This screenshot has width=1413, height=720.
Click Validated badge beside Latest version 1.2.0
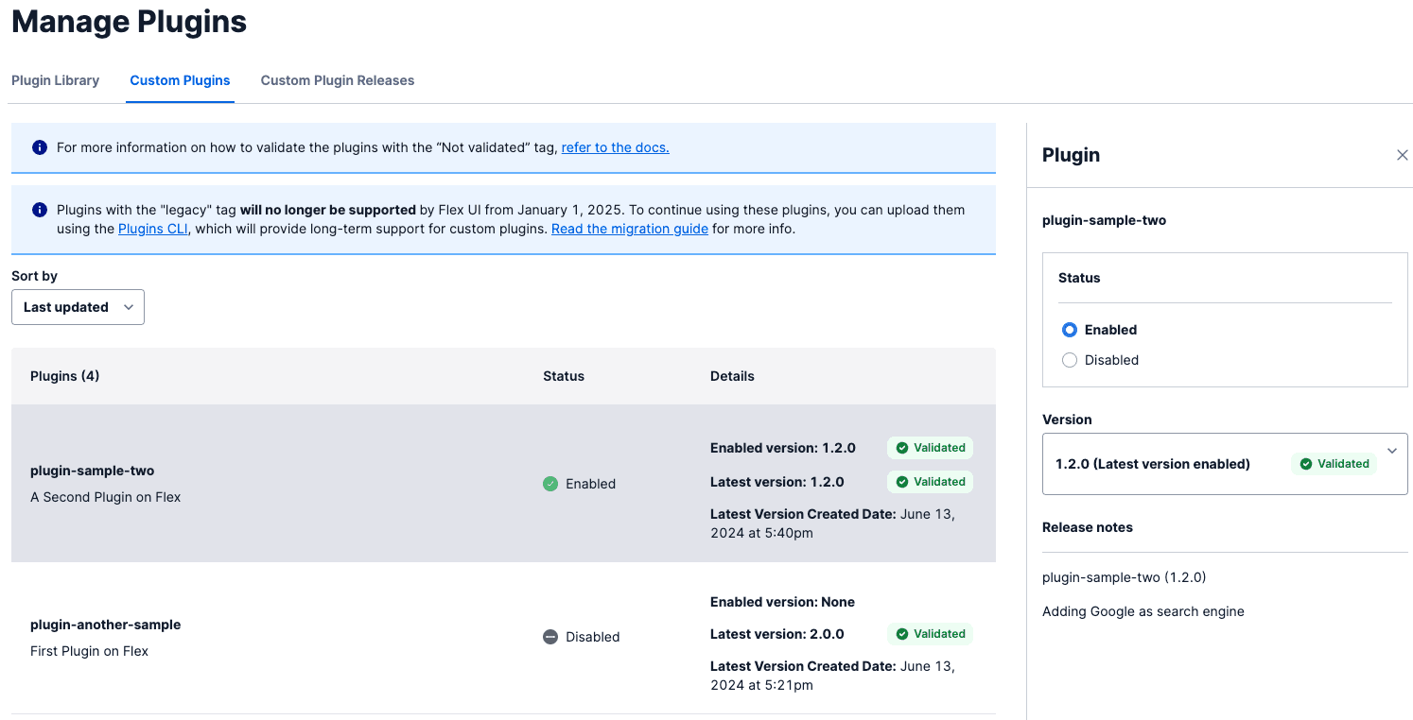[930, 482]
